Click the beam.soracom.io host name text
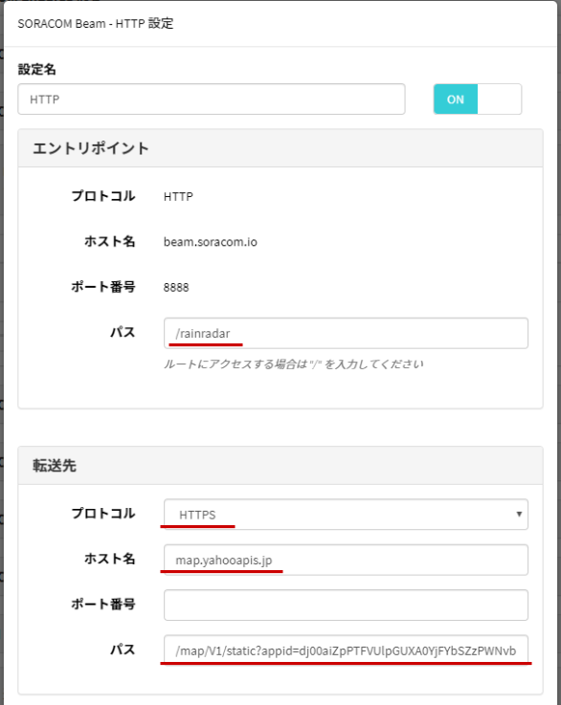Viewport: 561px width, 705px height. [210, 242]
